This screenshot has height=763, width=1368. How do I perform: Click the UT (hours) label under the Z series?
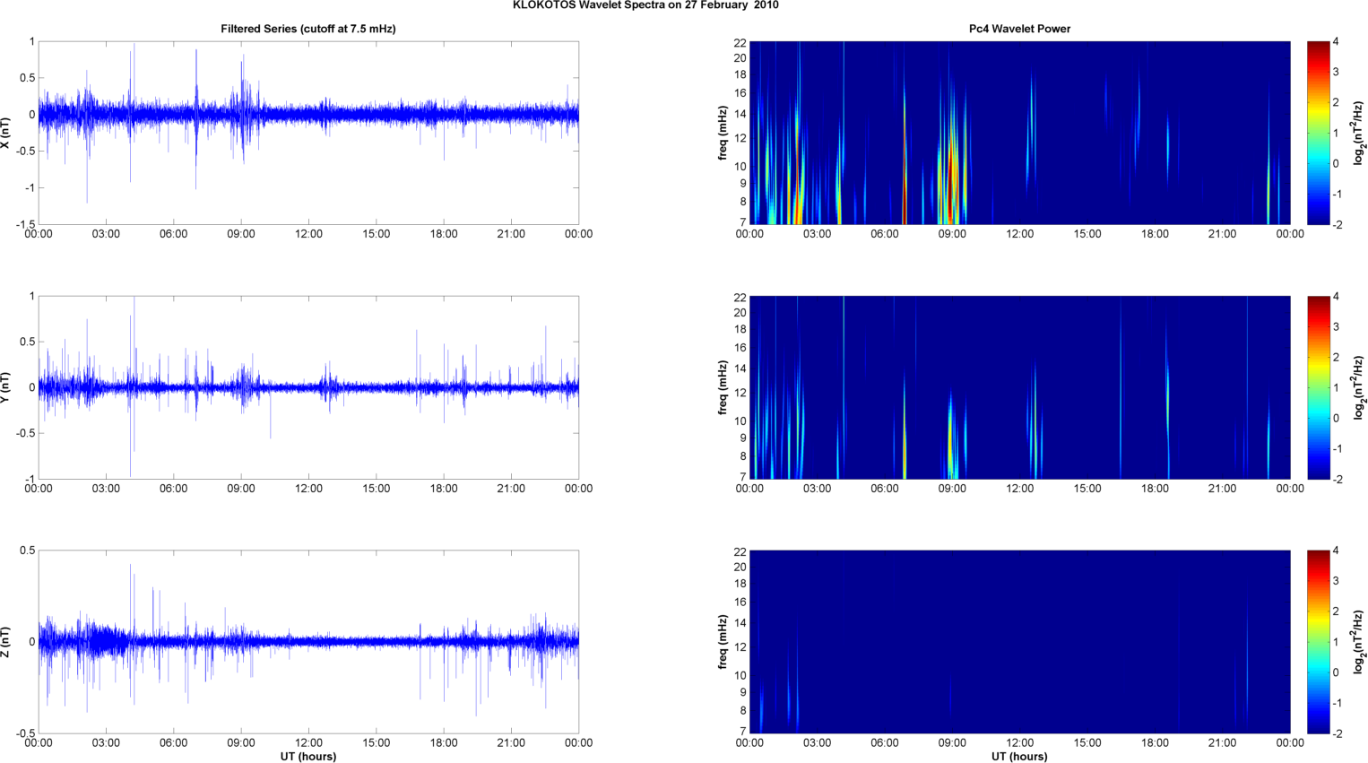[307, 757]
